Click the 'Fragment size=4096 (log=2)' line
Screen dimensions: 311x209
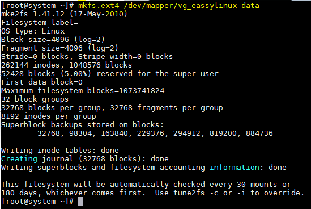point(59,48)
